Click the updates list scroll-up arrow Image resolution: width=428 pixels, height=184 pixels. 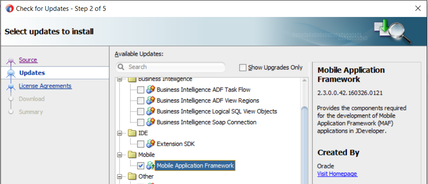click(x=304, y=80)
